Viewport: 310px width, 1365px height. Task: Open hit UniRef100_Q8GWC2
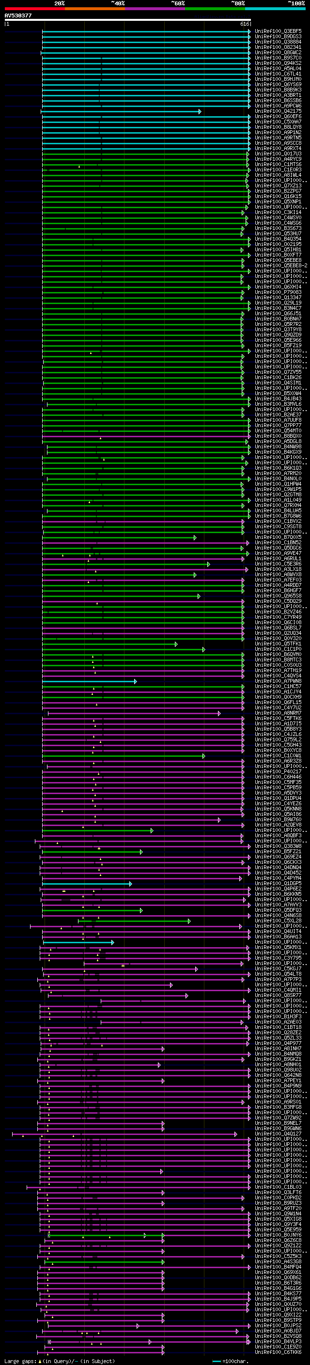[278, 52]
